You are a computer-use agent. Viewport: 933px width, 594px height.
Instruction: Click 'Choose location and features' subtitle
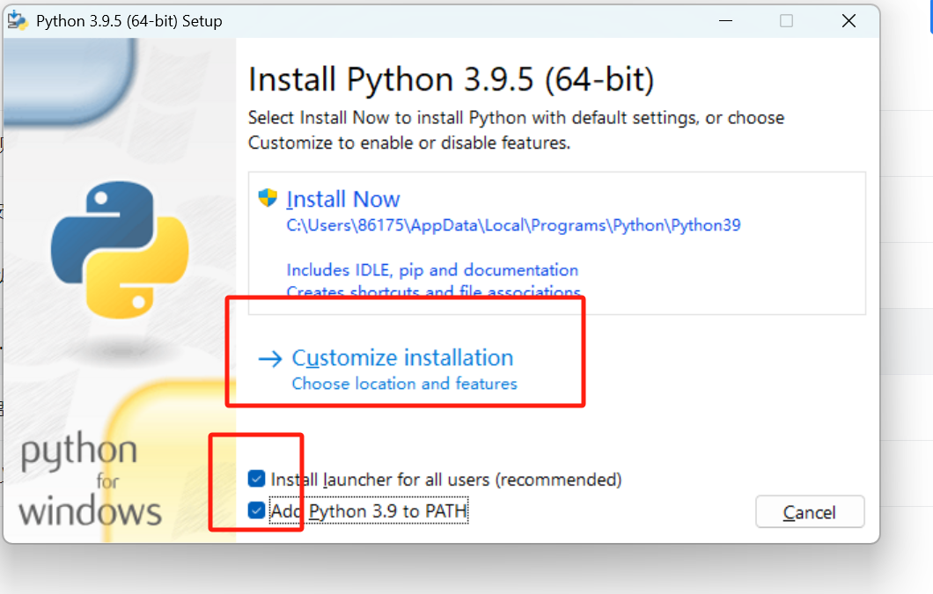(405, 384)
